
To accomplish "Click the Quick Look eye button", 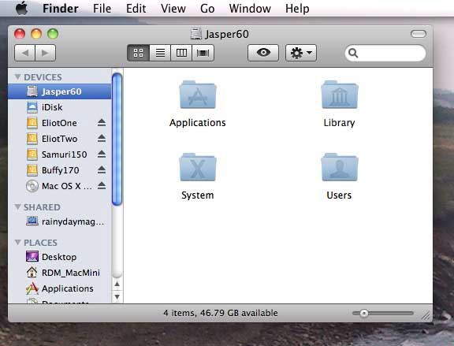I will click(263, 53).
